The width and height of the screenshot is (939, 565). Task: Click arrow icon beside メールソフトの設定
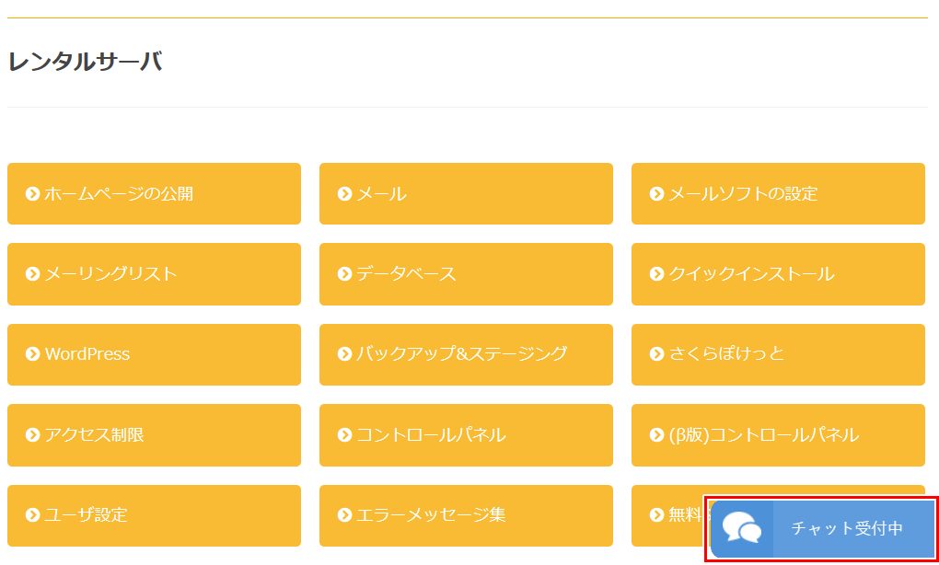pos(656,194)
